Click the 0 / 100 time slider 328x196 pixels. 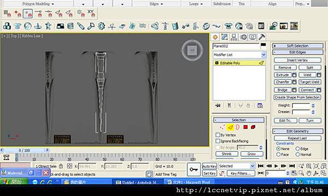tap(24, 150)
